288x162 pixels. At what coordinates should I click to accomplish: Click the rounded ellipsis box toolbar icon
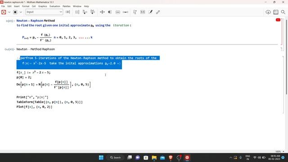[118, 12]
